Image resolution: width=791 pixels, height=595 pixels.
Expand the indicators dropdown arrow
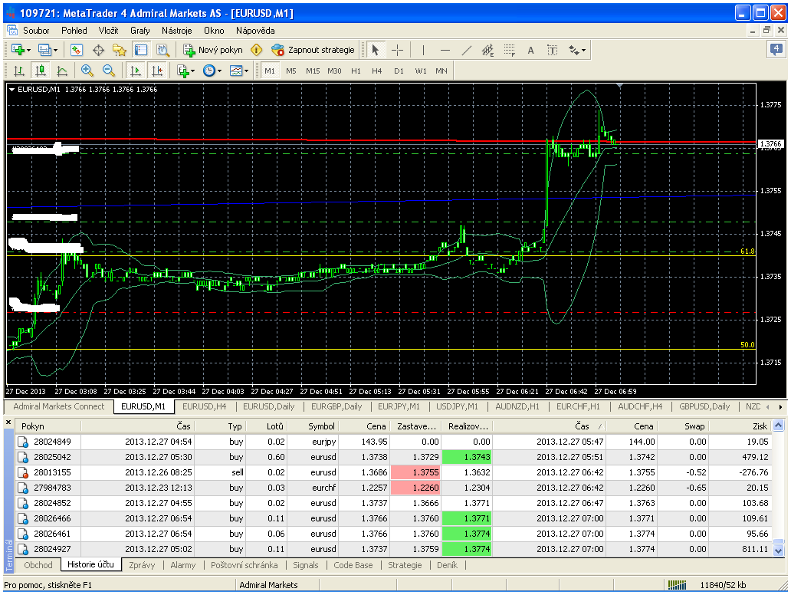[x=192, y=71]
